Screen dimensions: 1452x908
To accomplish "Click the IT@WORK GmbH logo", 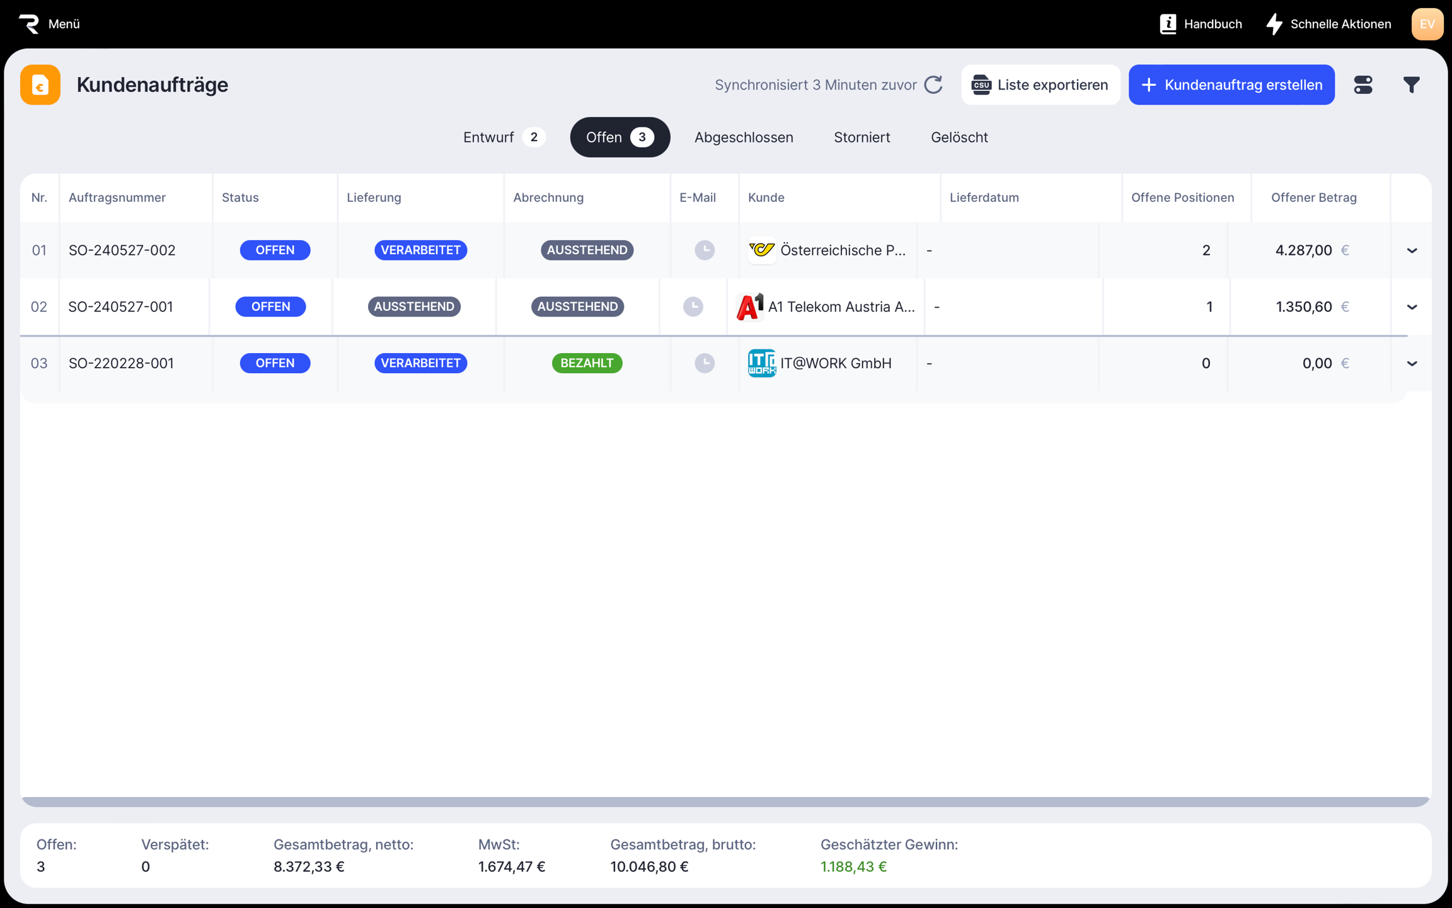I will coord(761,363).
